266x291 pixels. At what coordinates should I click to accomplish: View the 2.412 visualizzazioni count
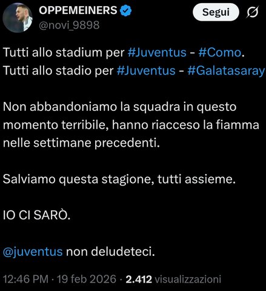click(173, 279)
